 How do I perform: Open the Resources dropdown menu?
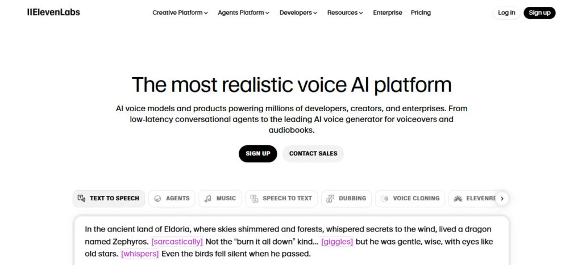click(x=345, y=12)
